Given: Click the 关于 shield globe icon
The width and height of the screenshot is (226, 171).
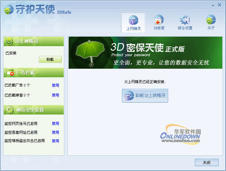Looking at the screenshot, I should (x=211, y=19).
